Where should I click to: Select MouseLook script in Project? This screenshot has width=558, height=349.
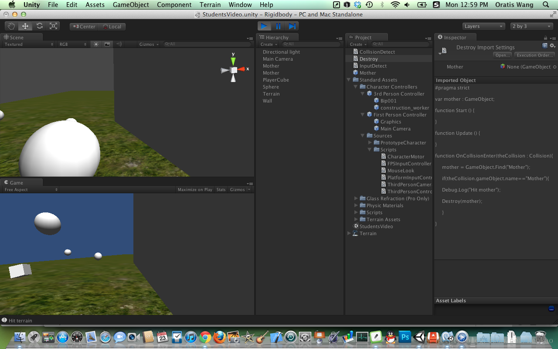click(401, 171)
